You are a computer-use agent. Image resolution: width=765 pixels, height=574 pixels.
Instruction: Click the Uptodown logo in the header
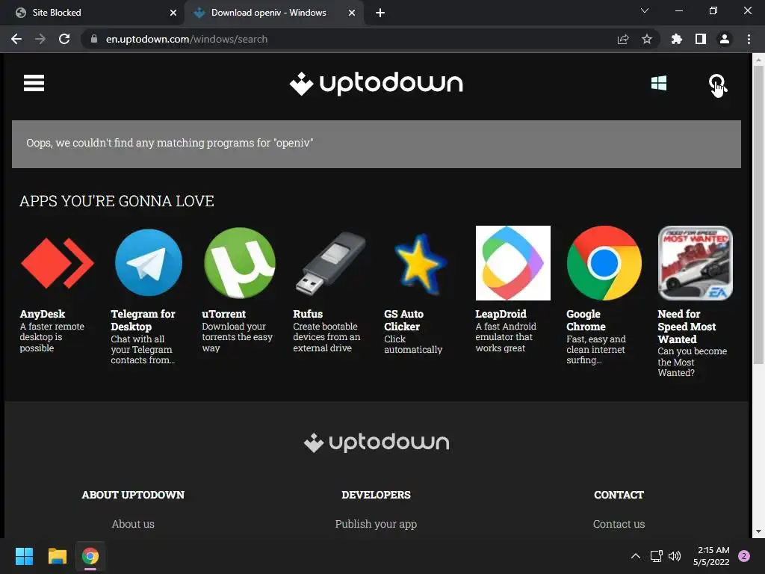tap(377, 84)
